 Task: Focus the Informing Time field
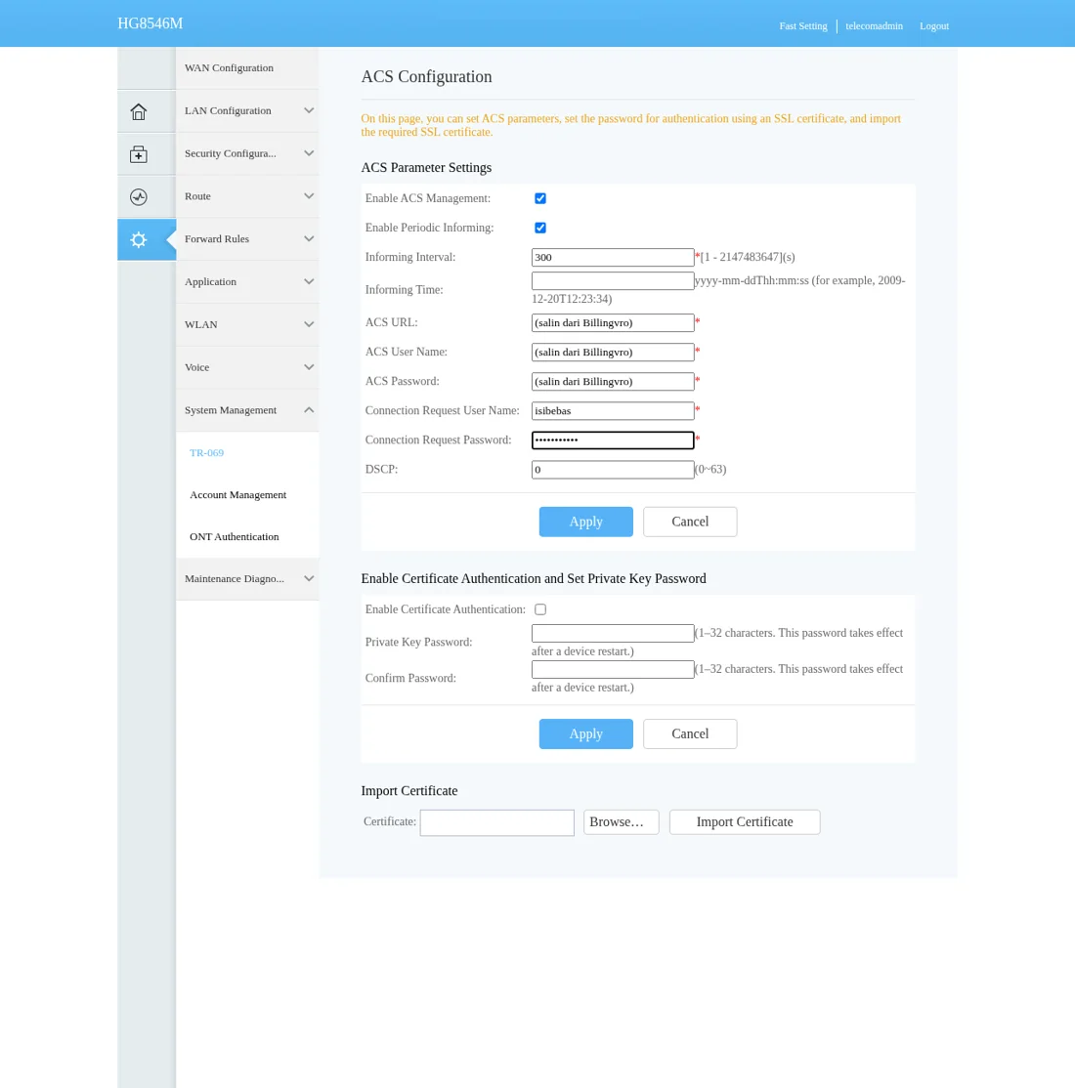613,281
